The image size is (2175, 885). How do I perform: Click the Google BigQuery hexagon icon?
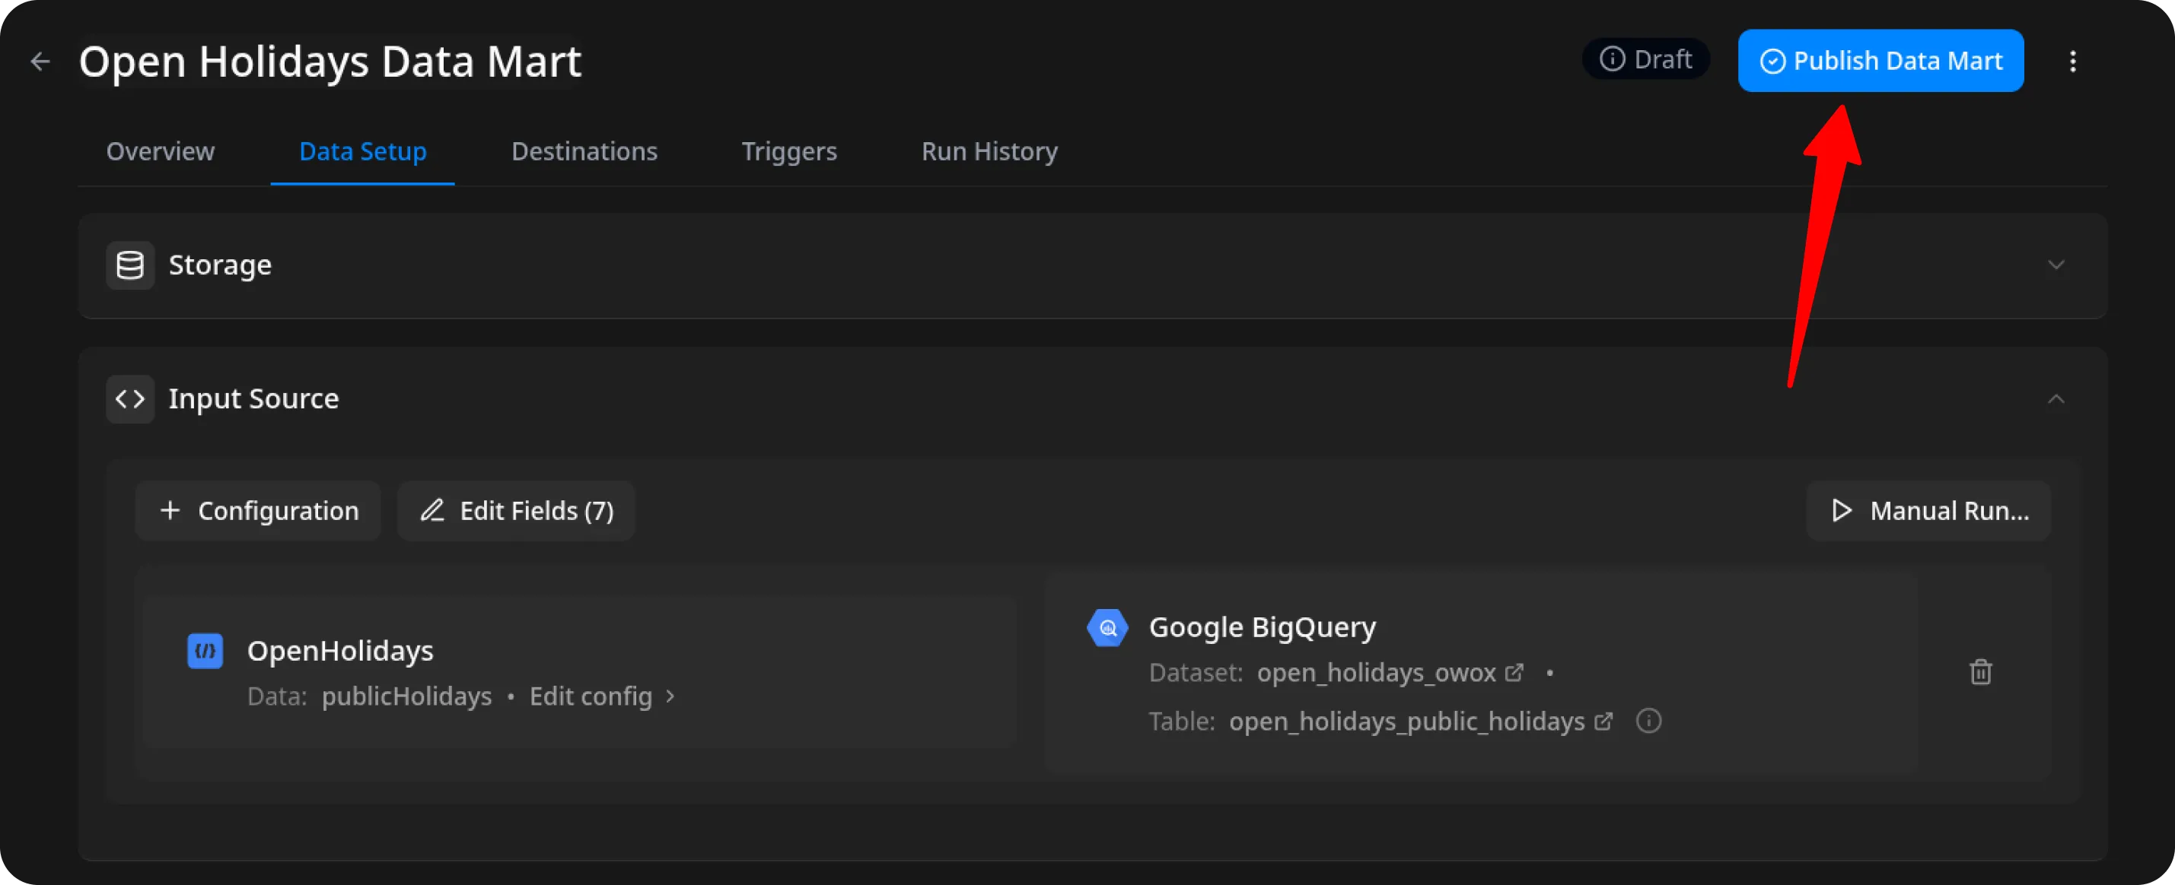pyautogui.click(x=1107, y=629)
